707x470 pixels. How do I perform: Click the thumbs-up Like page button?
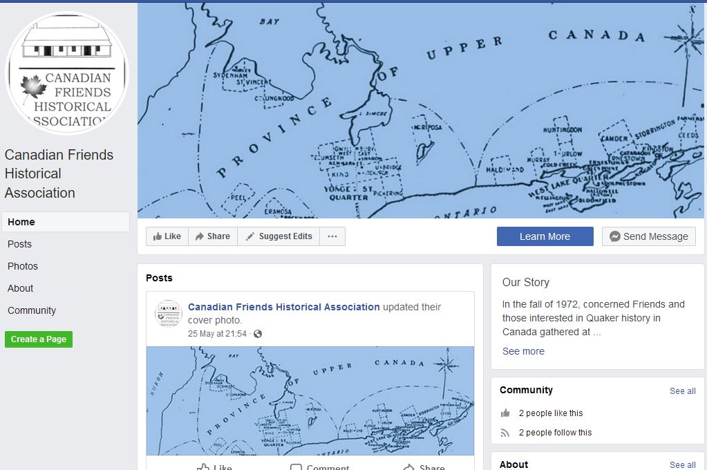[167, 236]
